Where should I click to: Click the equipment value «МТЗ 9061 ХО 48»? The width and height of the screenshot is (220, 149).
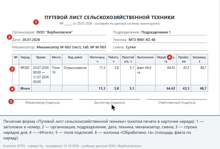[x=142, y=40]
